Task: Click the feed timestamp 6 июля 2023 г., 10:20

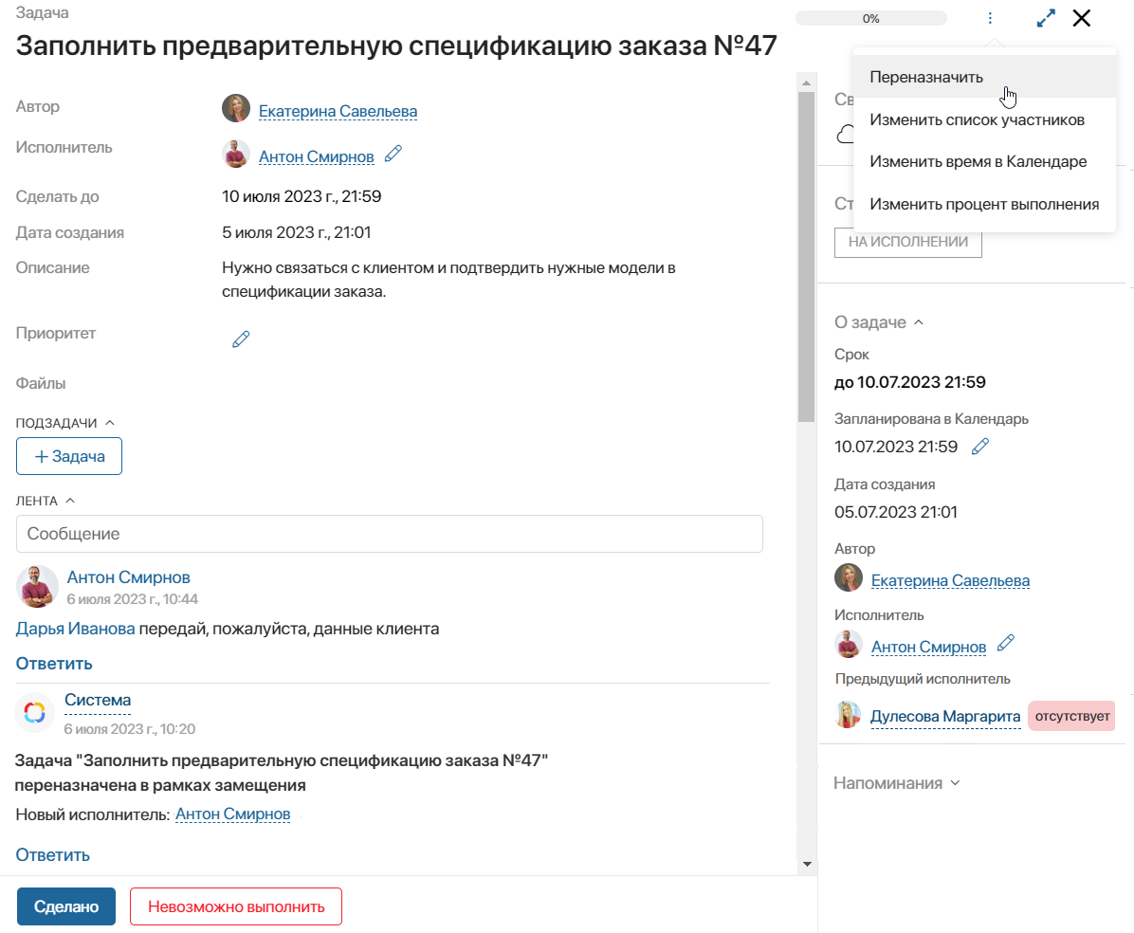Action: click(x=130, y=729)
